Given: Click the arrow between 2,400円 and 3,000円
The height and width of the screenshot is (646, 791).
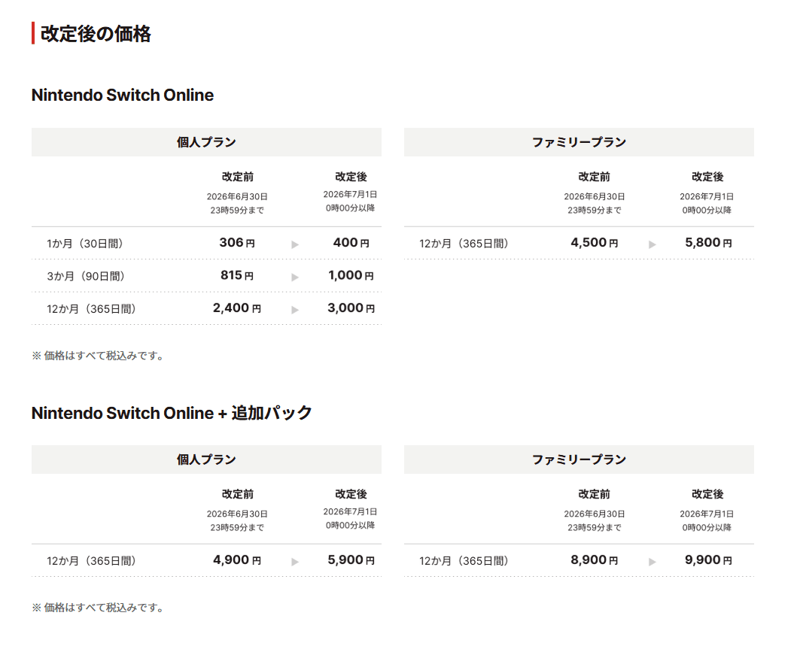Looking at the screenshot, I should (x=295, y=311).
